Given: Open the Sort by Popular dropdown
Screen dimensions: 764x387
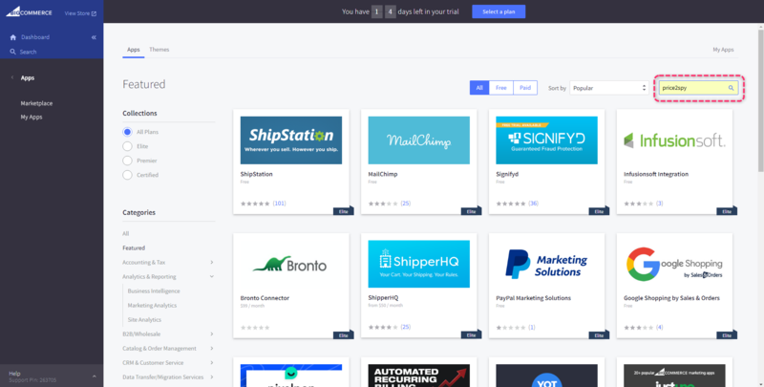Looking at the screenshot, I should coord(609,88).
